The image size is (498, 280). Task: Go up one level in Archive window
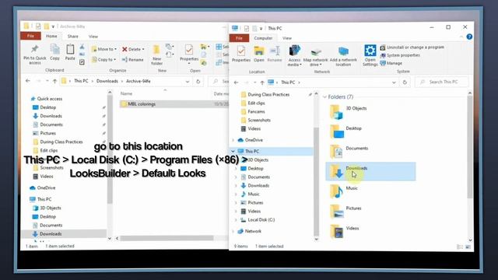tap(54, 82)
